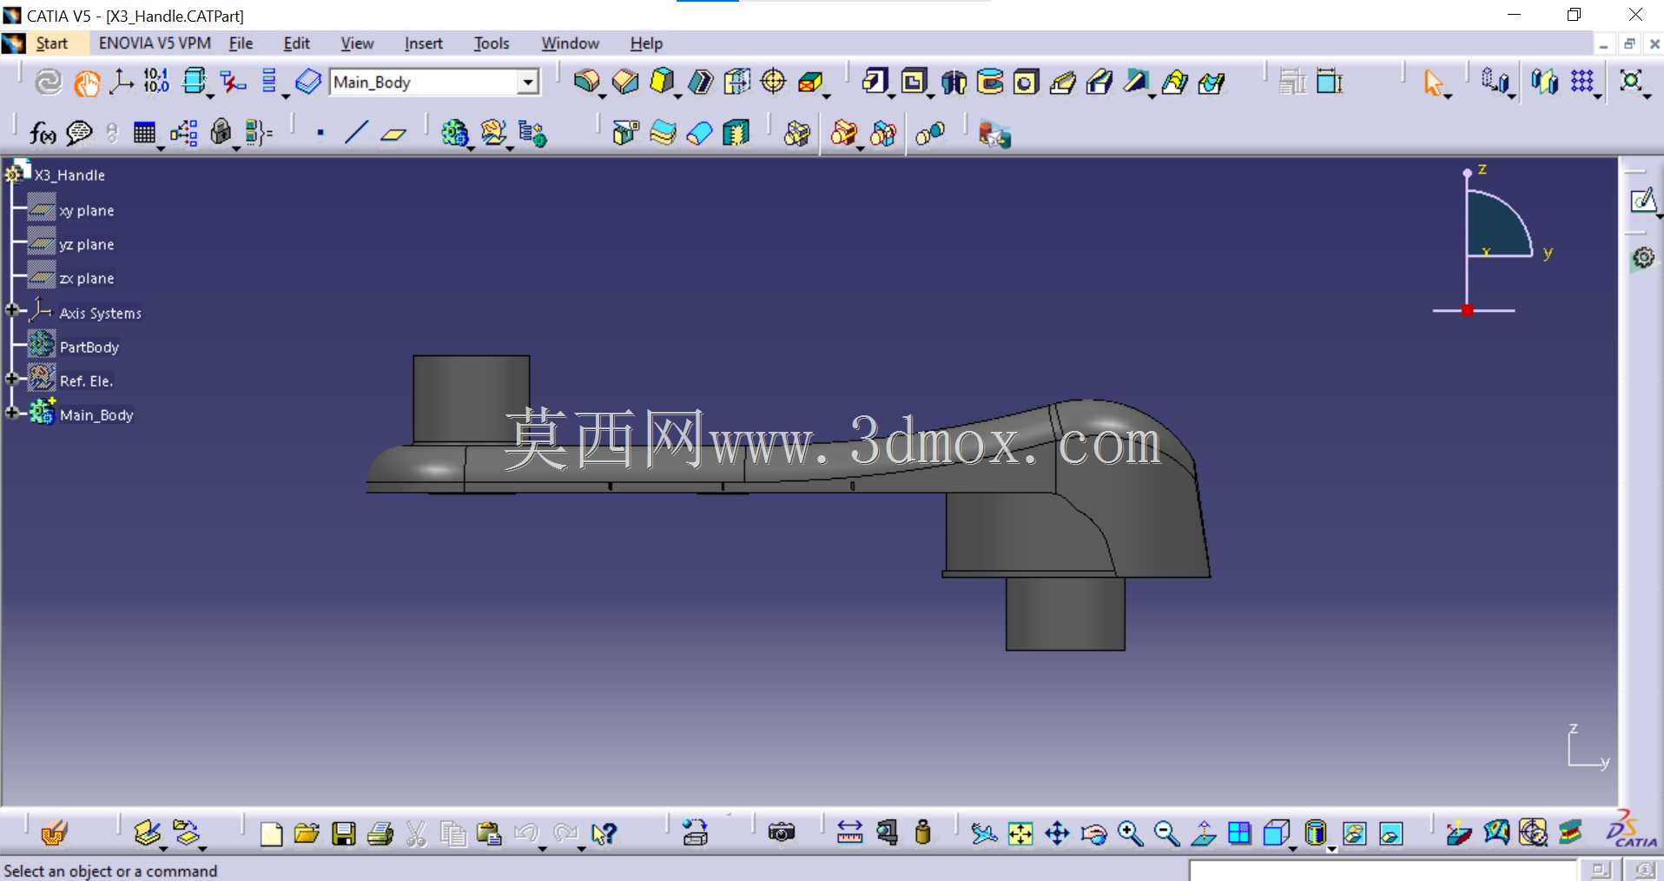Click the Zoom In magnifier
Viewport: 1664px width, 881px height.
point(1130,834)
